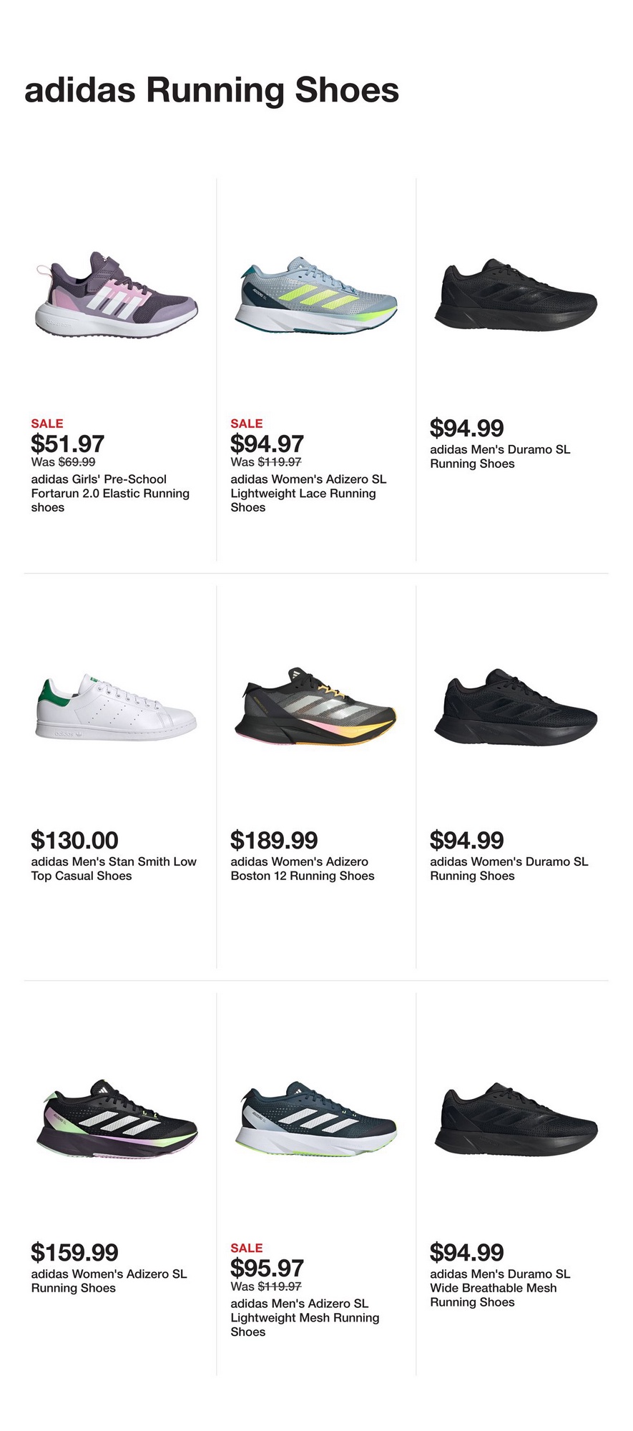Click the $51.97 sale price
633x1431 pixels.
tap(68, 444)
